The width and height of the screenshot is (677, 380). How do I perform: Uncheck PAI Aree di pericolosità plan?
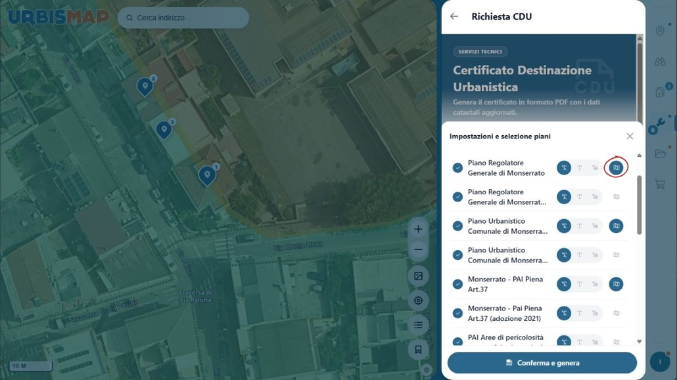(457, 342)
